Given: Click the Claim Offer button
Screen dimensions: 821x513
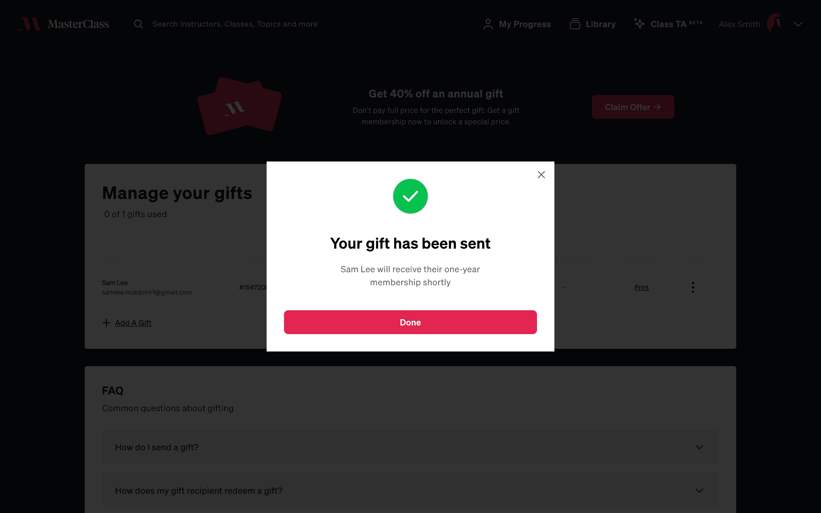Looking at the screenshot, I should pos(633,107).
